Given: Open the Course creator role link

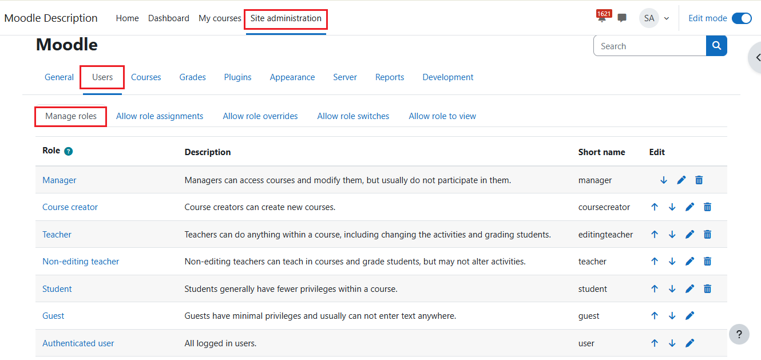Looking at the screenshot, I should pyautogui.click(x=70, y=207).
